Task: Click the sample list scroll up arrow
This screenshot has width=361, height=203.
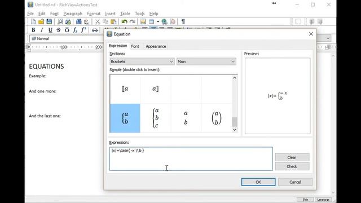Action: [235, 78]
